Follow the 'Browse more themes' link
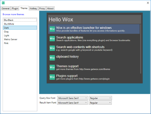 point(13,14)
